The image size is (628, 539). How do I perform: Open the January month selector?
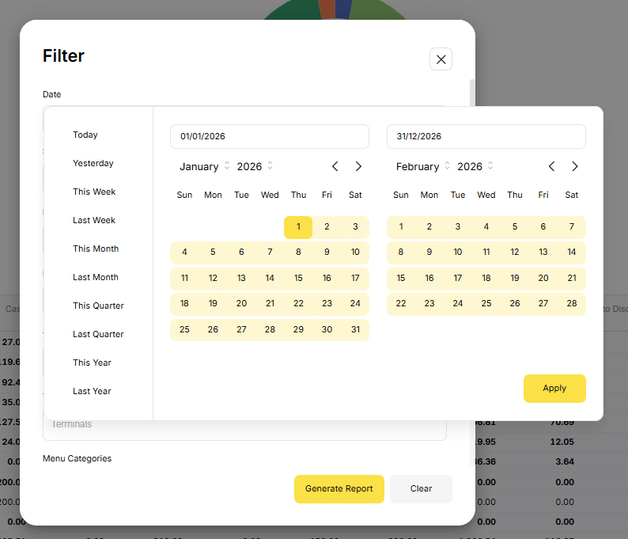click(x=204, y=166)
